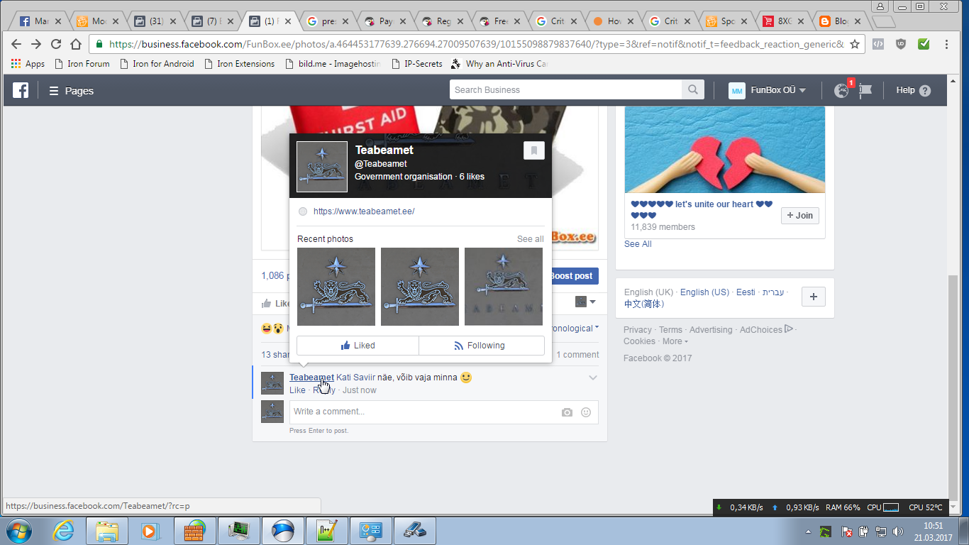The width and height of the screenshot is (969, 545).
Task: Join the let's unite our heart group
Action: pyautogui.click(x=799, y=216)
